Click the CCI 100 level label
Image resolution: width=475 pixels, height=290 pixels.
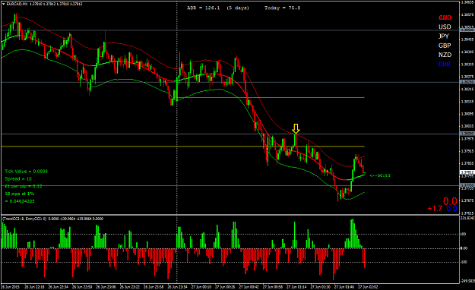tap(463, 234)
